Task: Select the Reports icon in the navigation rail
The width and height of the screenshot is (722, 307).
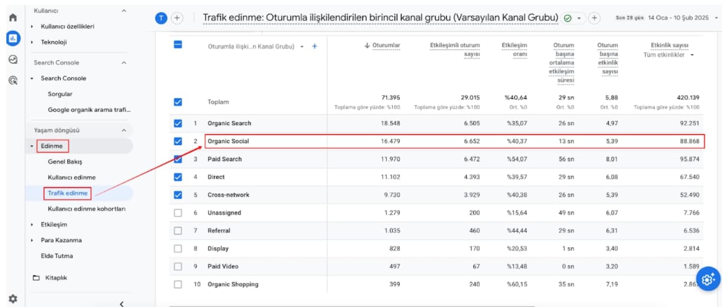Action: 13,38
